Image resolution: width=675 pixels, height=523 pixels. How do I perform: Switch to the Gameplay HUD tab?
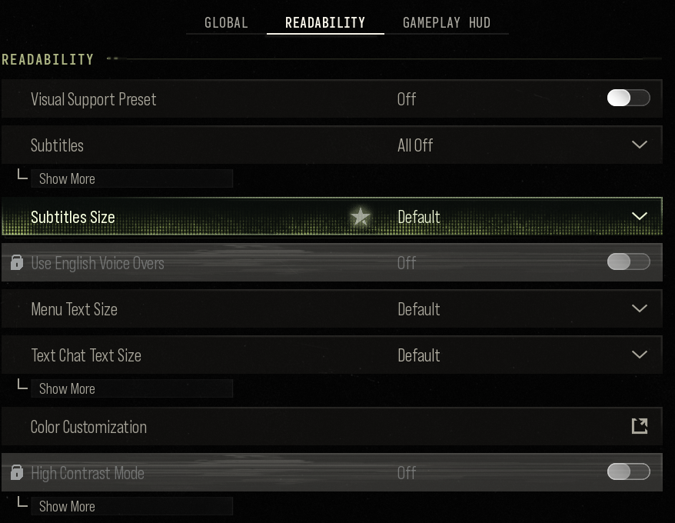[x=447, y=22]
